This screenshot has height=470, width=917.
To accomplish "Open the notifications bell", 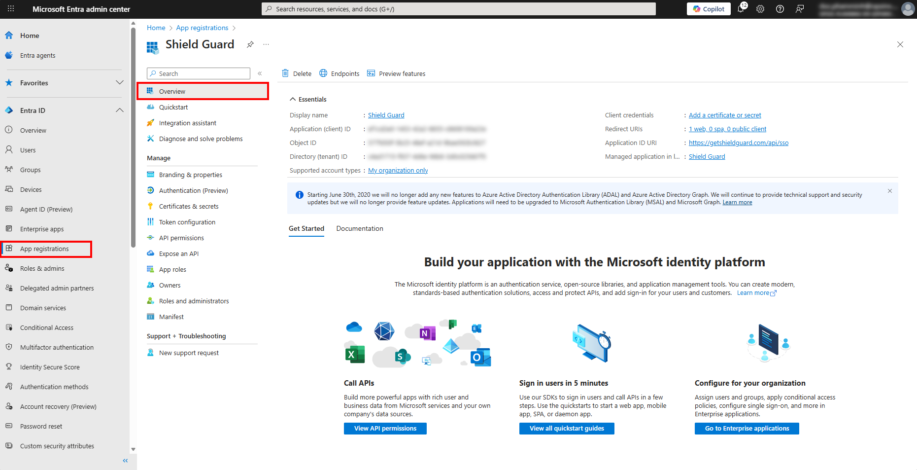I will click(x=741, y=9).
